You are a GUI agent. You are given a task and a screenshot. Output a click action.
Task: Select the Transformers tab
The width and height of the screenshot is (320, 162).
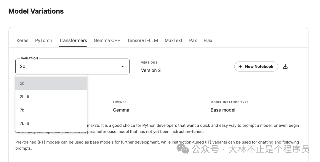click(73, 41)
